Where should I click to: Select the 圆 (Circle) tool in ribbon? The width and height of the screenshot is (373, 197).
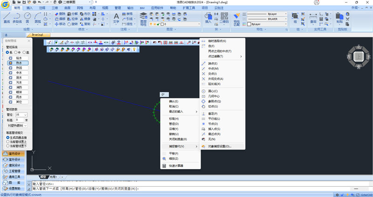coord(28,18)
